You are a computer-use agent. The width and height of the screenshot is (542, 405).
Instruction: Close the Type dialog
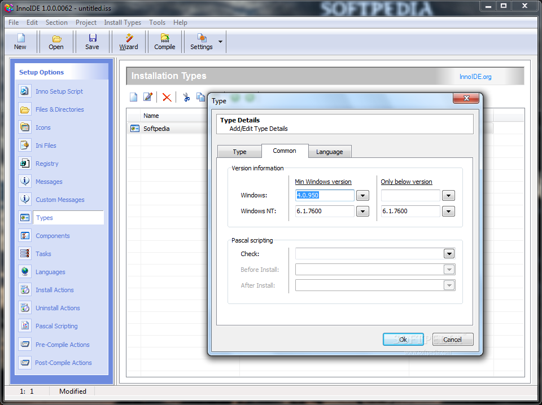466,98
